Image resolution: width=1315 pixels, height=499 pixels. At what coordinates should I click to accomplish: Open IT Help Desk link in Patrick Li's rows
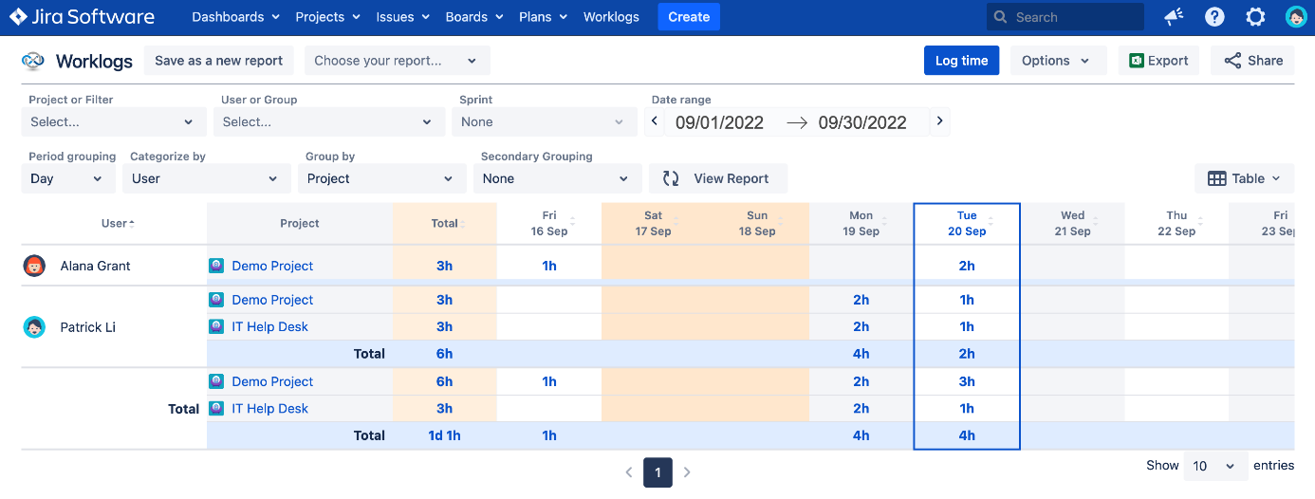coord(270,326)
